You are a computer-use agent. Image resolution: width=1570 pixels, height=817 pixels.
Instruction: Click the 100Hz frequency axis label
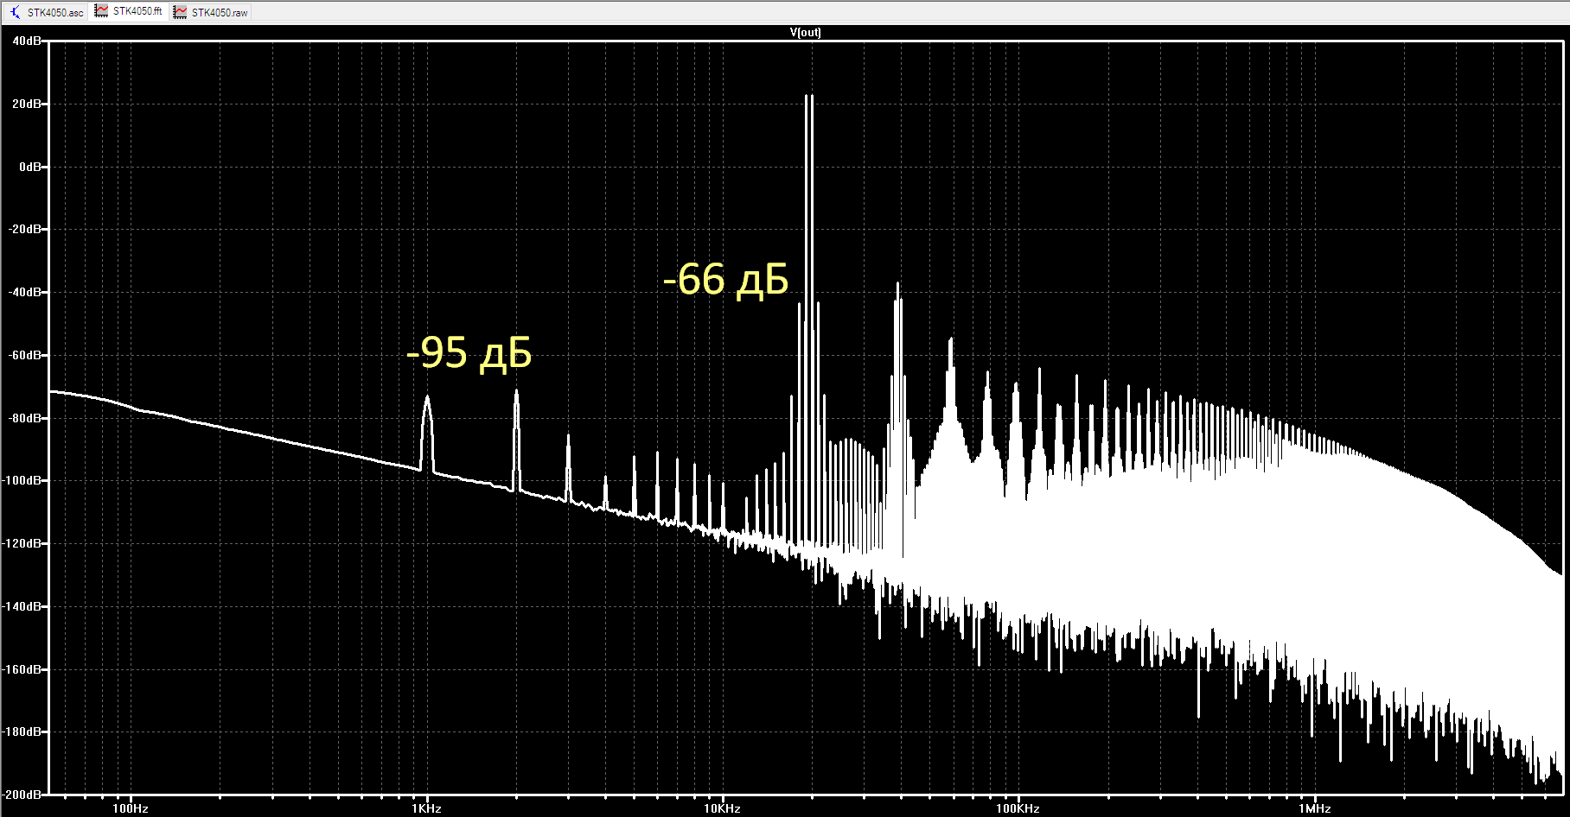coord(130,809)
